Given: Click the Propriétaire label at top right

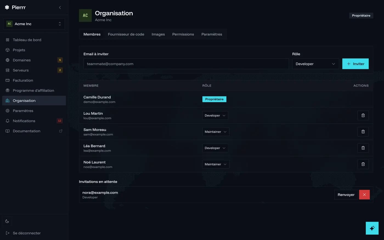Looking at the screenshot, I should 361,16.
